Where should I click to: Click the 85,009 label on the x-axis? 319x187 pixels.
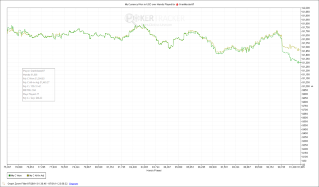(179, 167)
